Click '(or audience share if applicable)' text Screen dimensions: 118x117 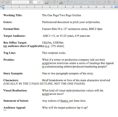pos(24,46)
